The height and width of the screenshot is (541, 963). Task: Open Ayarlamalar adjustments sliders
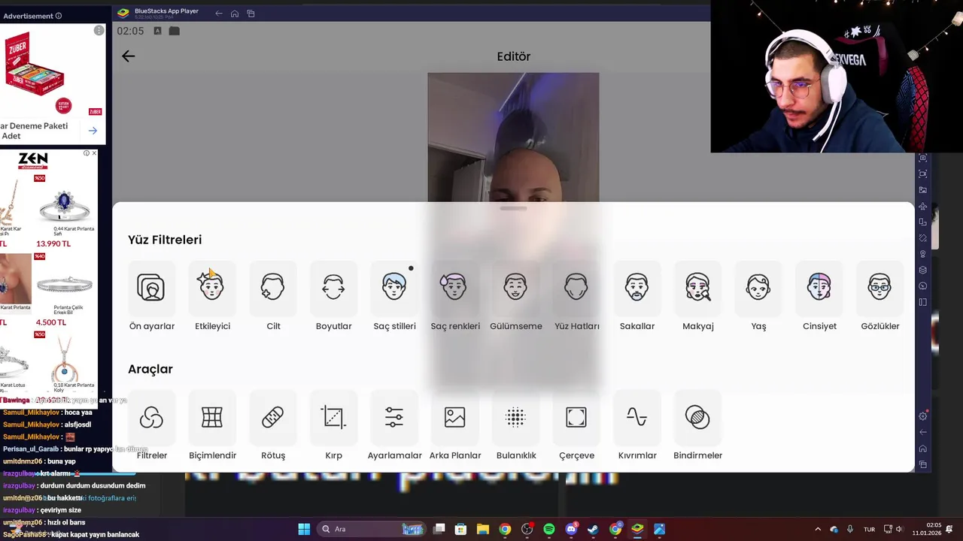394,426
